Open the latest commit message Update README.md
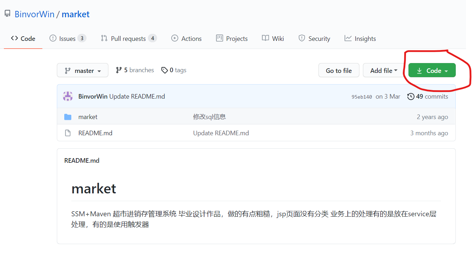472x261 pixels. tap(137, 96)
